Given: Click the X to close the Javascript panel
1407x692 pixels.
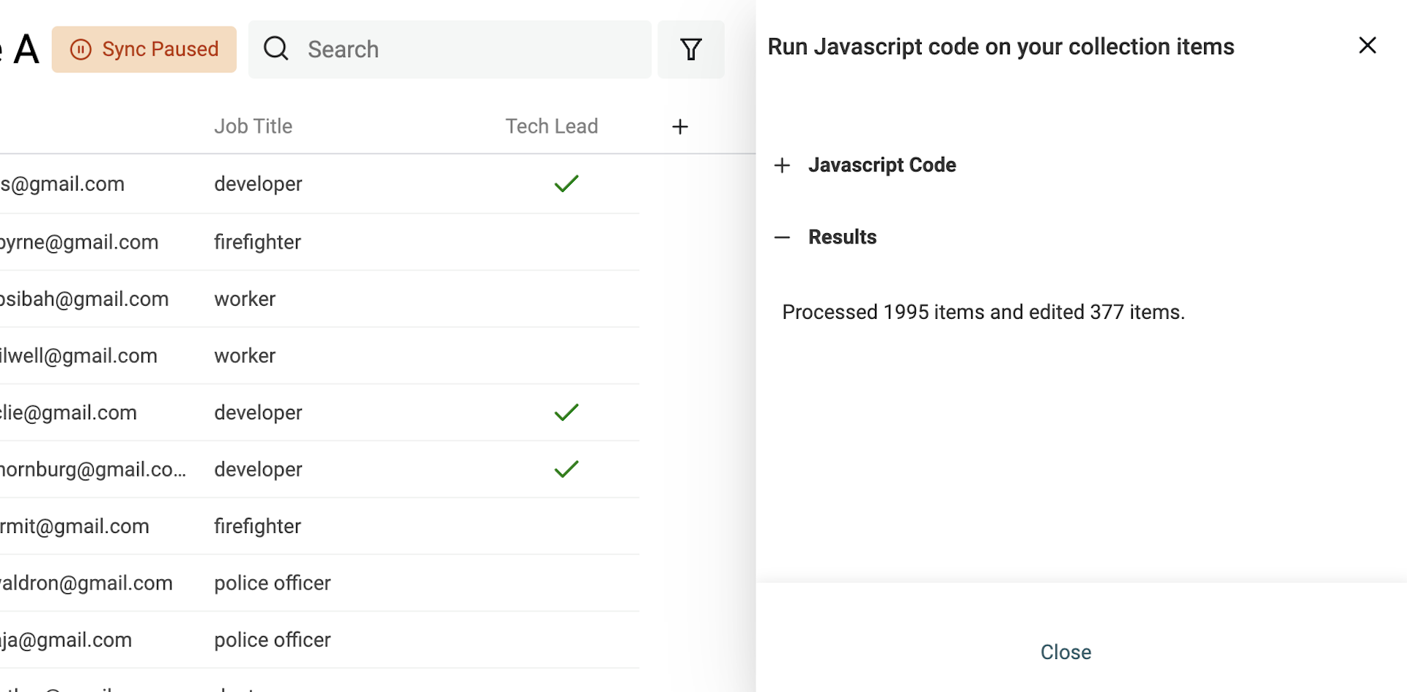Looking at the screenshot, I should 1368,45.
